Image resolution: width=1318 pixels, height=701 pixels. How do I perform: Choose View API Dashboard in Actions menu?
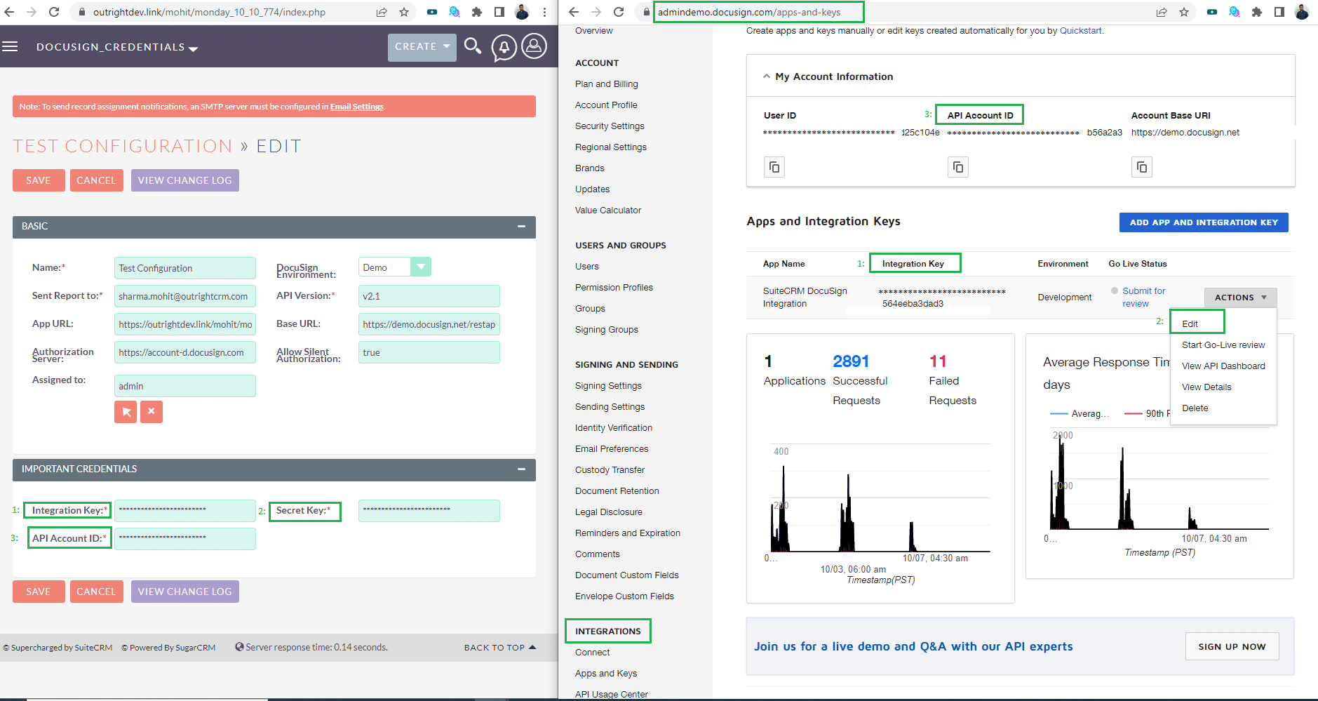(1223, 366)
